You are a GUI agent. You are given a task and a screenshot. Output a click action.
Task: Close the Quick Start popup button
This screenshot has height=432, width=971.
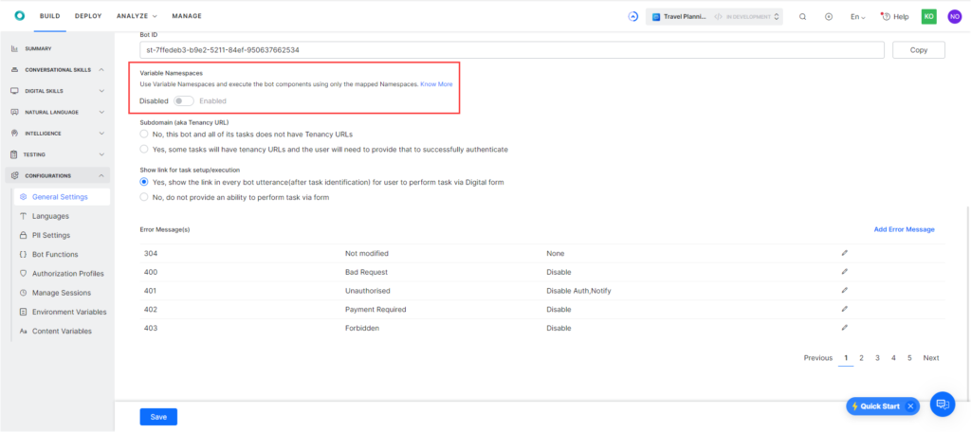coord(910,406)
